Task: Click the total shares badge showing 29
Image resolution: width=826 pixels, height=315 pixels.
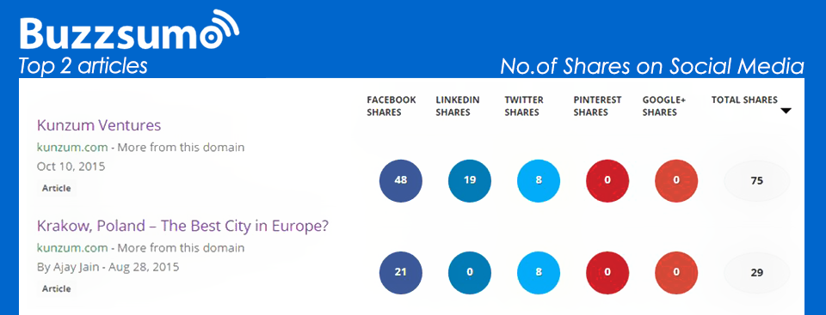Action: pyautogui.click(x=757, y=273)
